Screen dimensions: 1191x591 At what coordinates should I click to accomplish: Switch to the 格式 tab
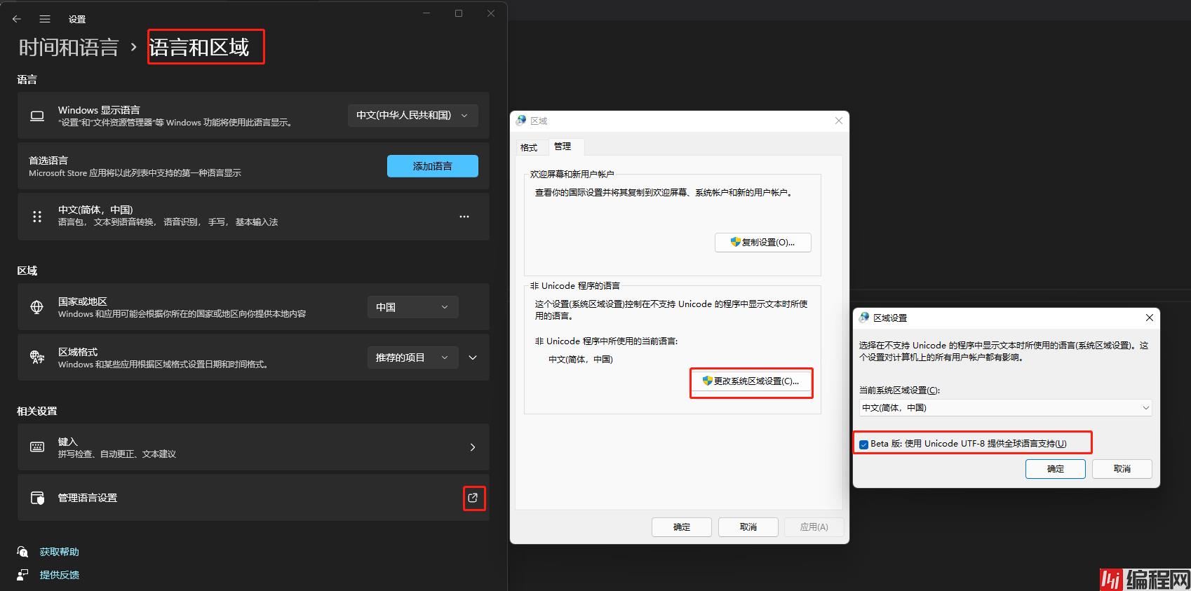pyautogui.click(x=529, y=147)
